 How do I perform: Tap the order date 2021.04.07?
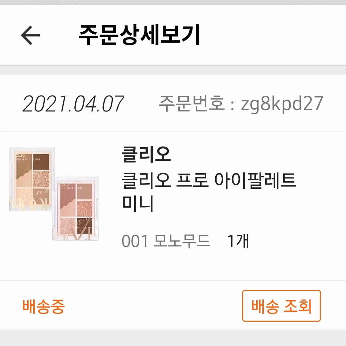[x=73, y=104]
